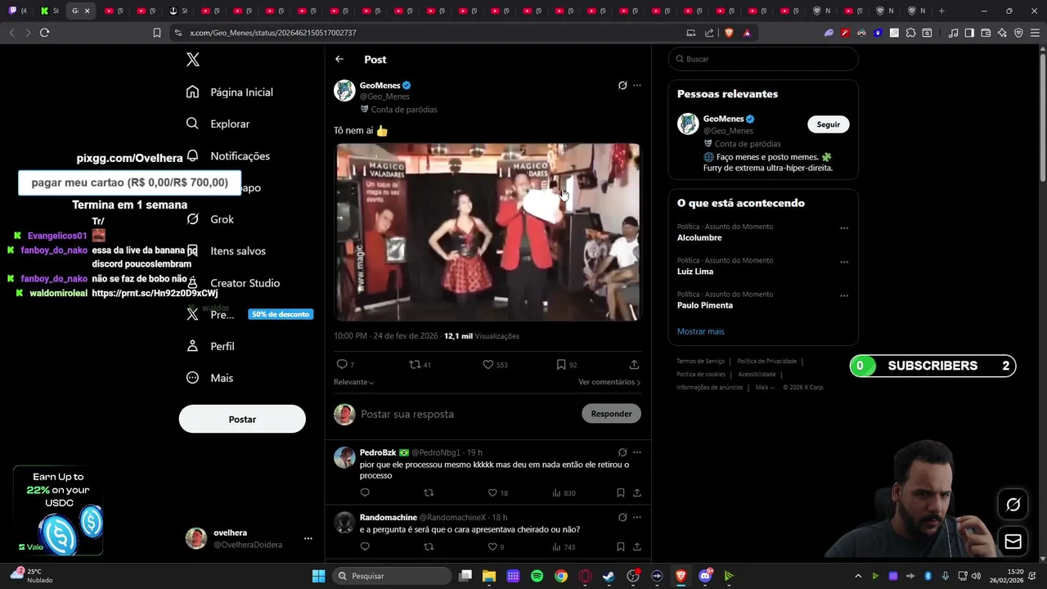Screen dimensions: 1047x589
Task: Click the bookmark icon beside address bar
Action: click(x=157, y=33)
